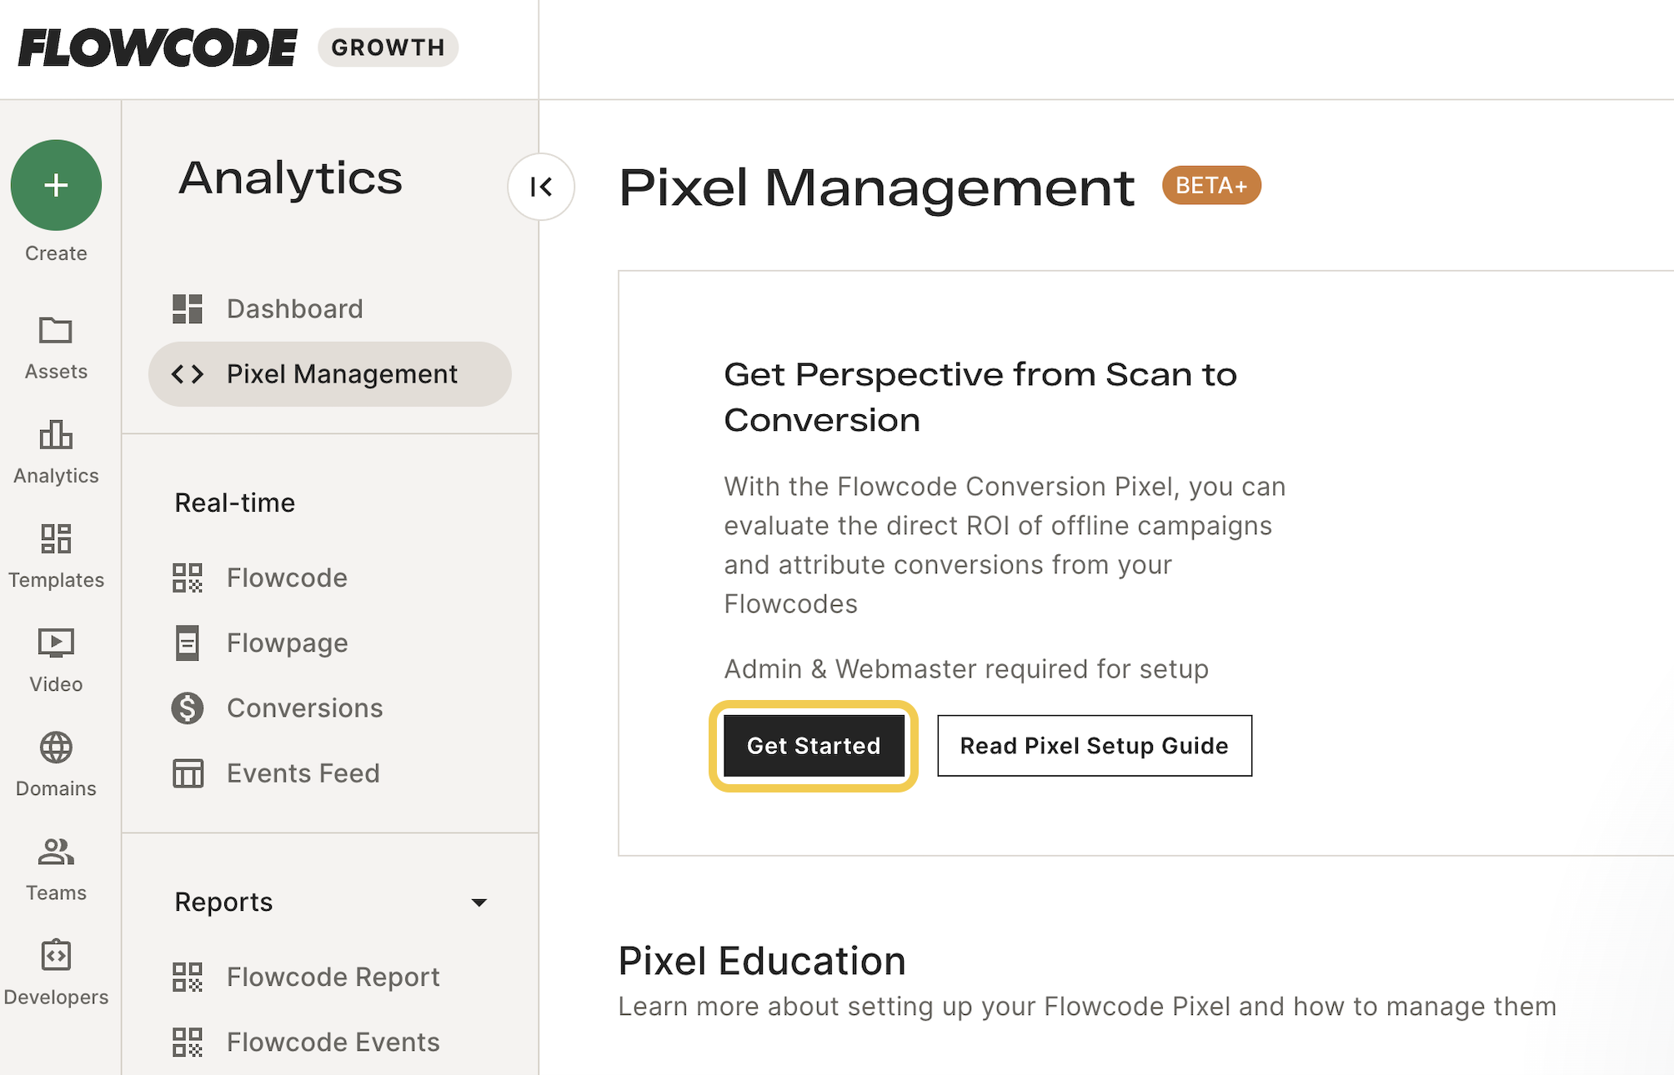Click the Events Feed table icon
This screenshot has height=1075, width=1674.
tap(188, 773)
